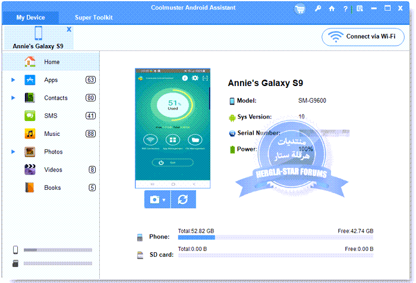416x283 pixels.
Task: Open Videos category in sidebar
Action: coord(51,170)
